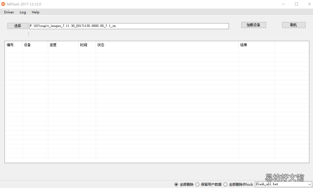This screenshot has height=188, width=313.
Task: Click the 加载设备 button
Action: (x=254, y=25)
